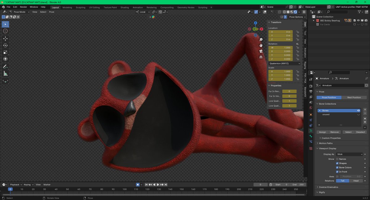Enable the Fur Cards collection checkbox
This screenshot has height=200, width=370.
(x=355, y=24)
